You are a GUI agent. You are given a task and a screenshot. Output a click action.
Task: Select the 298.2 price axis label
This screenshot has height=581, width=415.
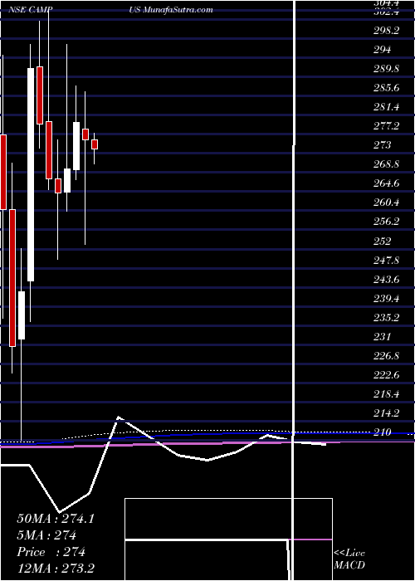click(x=386, y=31)
